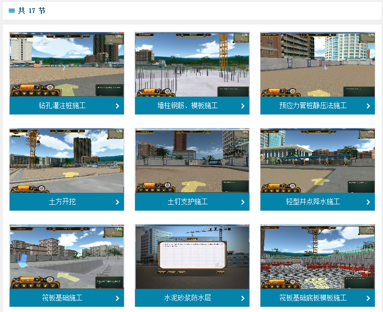
Task: Click the list icon beside 共 17 节
Action: click(12, 11)
